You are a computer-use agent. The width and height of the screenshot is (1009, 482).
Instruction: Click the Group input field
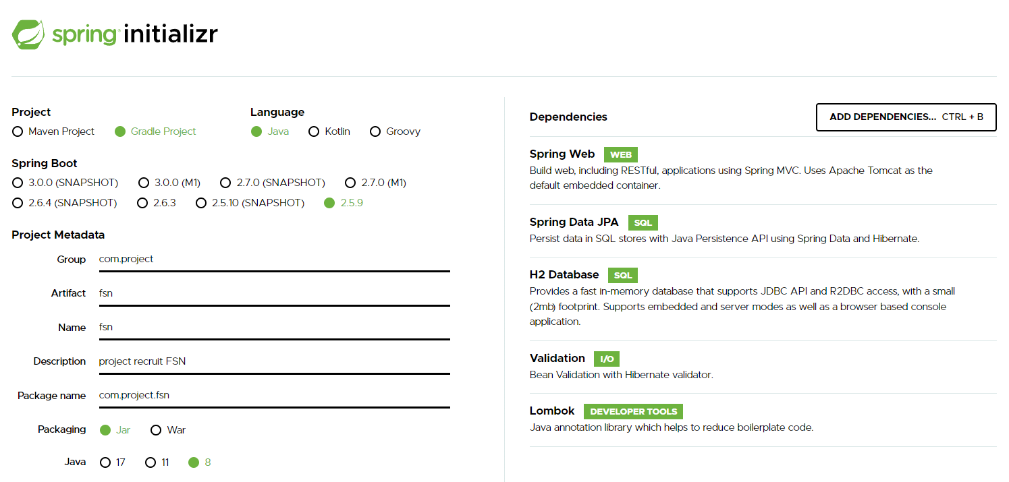pos(270,260)
